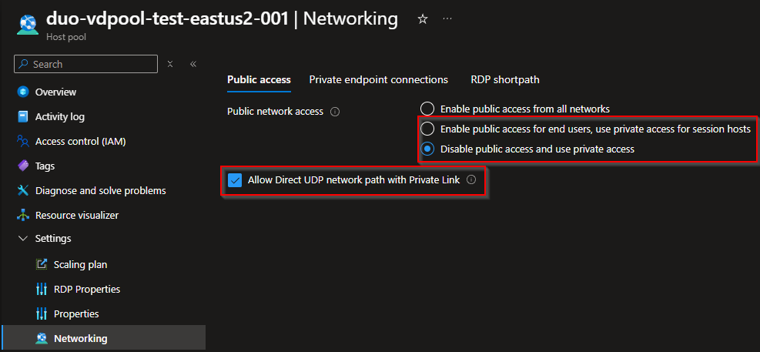
Task: Select public access for end users option
Action: coord(427,129)
